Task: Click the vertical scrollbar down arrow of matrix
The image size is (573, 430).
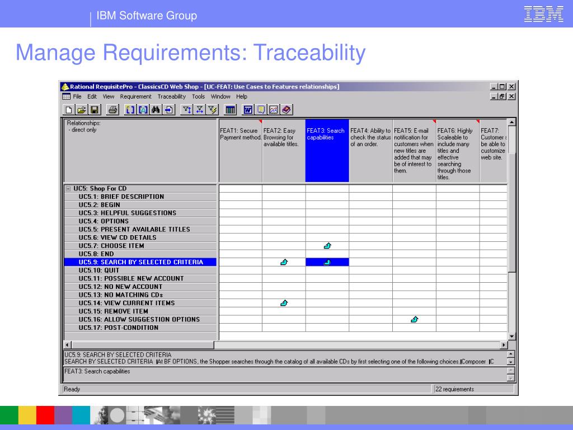Action: 511,336
